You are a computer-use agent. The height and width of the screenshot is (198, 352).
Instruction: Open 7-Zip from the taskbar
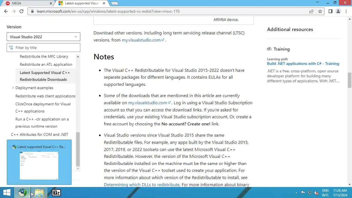tap(56, 193)
